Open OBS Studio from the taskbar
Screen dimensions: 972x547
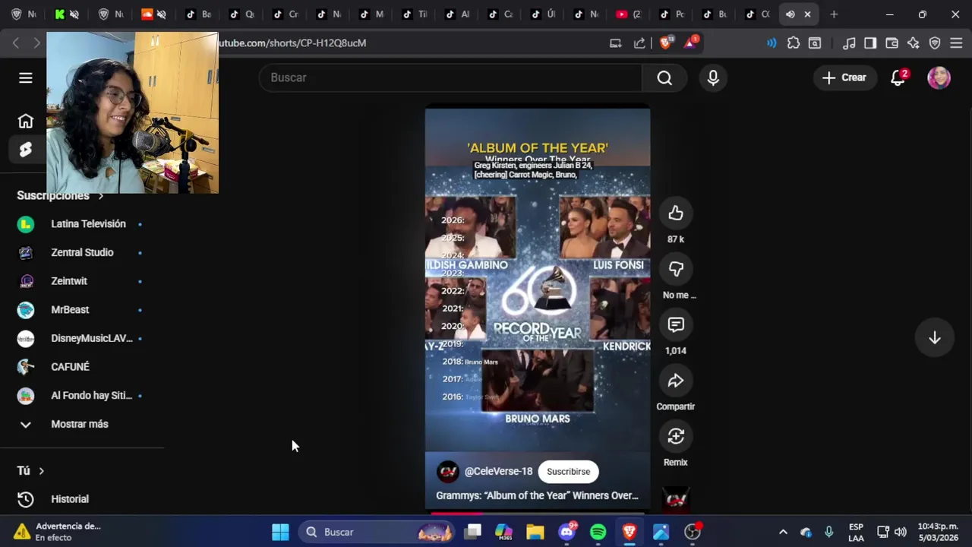tap(693, 532)
